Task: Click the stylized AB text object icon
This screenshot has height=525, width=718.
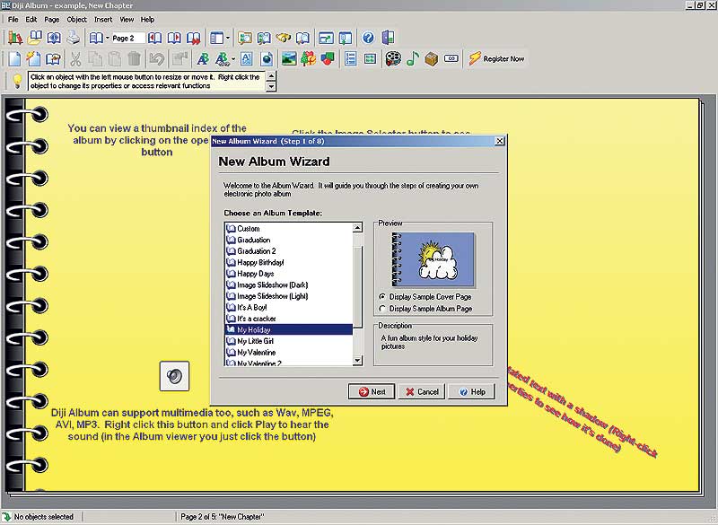Action: (203, 58)
